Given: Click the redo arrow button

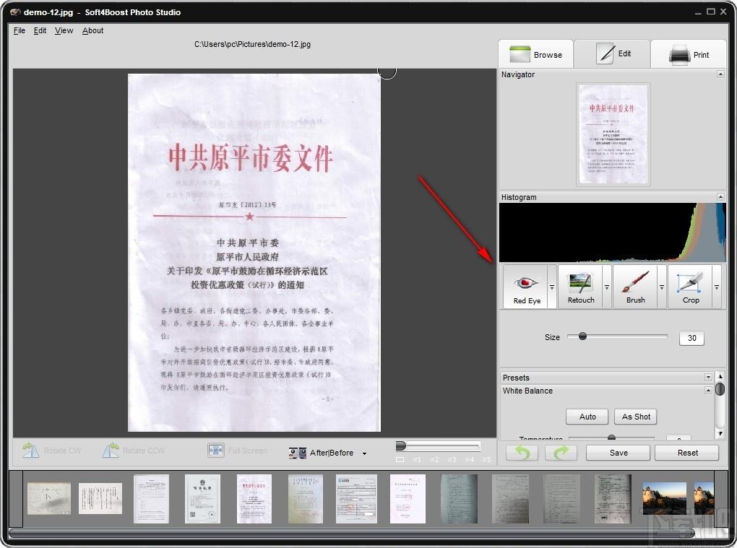Looking at the screenshot, I should (x=561, y=453).
